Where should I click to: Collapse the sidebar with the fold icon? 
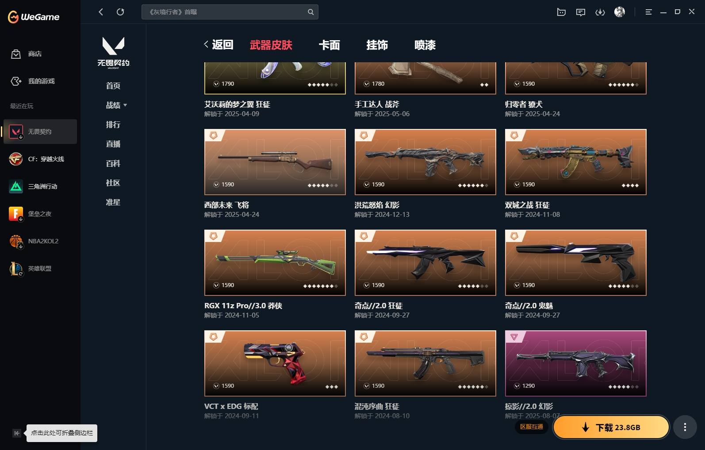tap(16, 433)
